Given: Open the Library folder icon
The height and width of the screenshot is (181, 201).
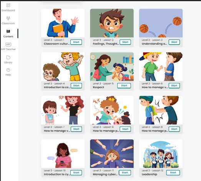Looking at the screenshot, I should click(x=8, y=57).
